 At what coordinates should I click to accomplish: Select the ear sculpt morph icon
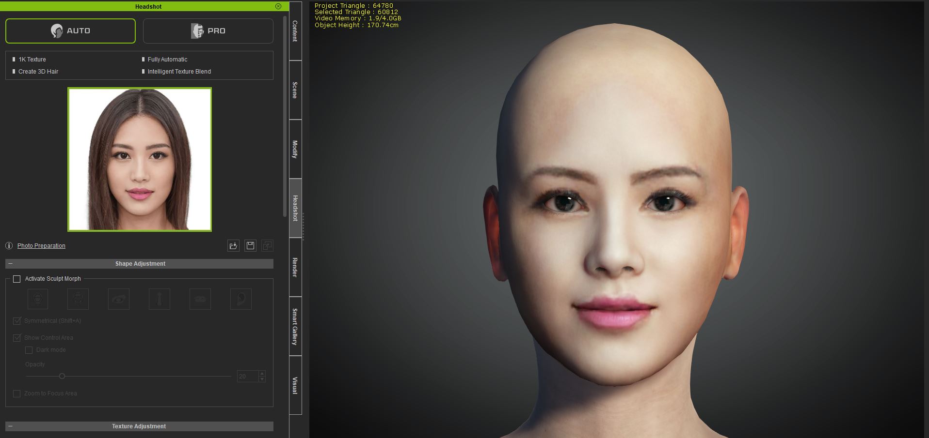pos(241,299)
